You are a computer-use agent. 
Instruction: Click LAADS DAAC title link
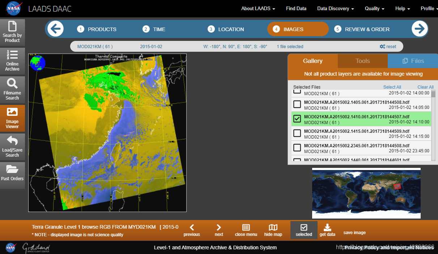pyautogui.click(x=50, y=9)
